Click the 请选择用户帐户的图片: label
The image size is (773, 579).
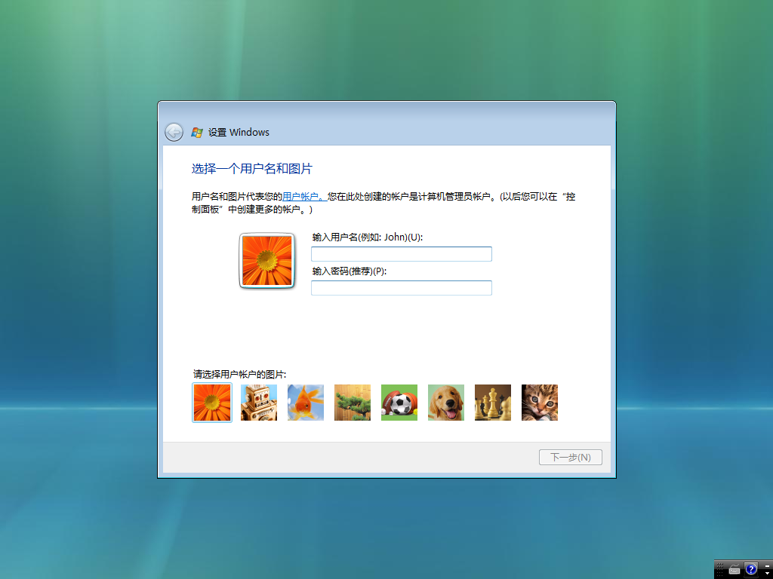click(x=239, y=375)
